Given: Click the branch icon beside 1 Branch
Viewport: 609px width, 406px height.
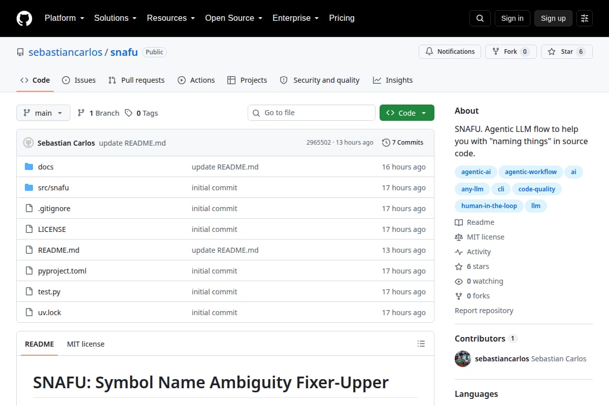Looking at the screenshot, I should click(x=81, y=113).
